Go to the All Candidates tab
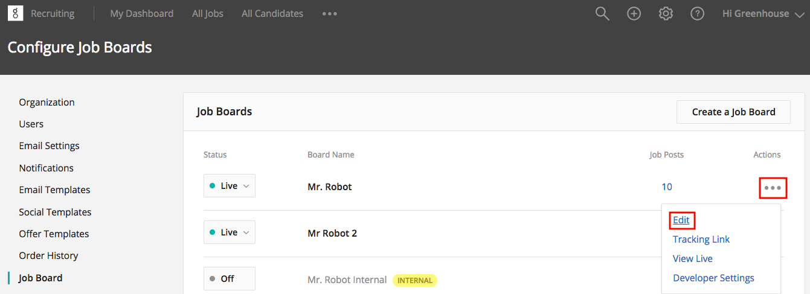Viewport: 810px width, 294px height. 272,13
